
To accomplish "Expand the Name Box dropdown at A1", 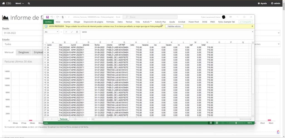I will [x=58, y=32].
